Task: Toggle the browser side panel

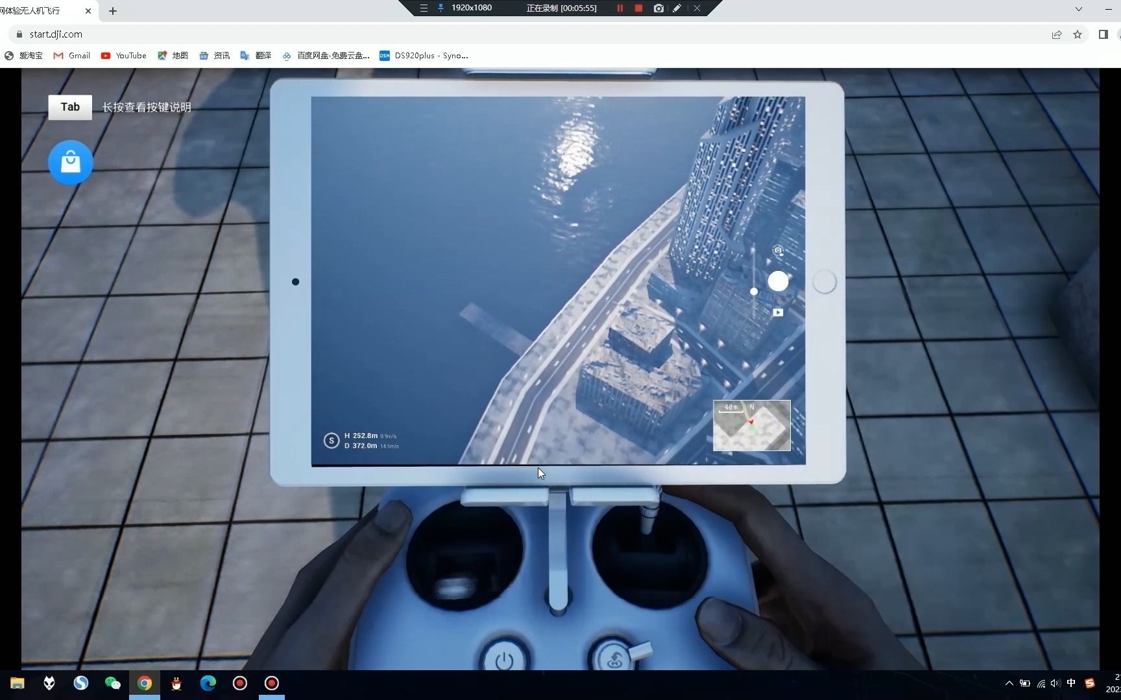Action: pos(1103,34)
